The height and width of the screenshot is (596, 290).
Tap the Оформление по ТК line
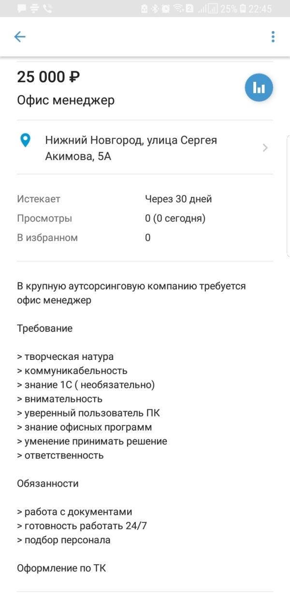point(61,568)
